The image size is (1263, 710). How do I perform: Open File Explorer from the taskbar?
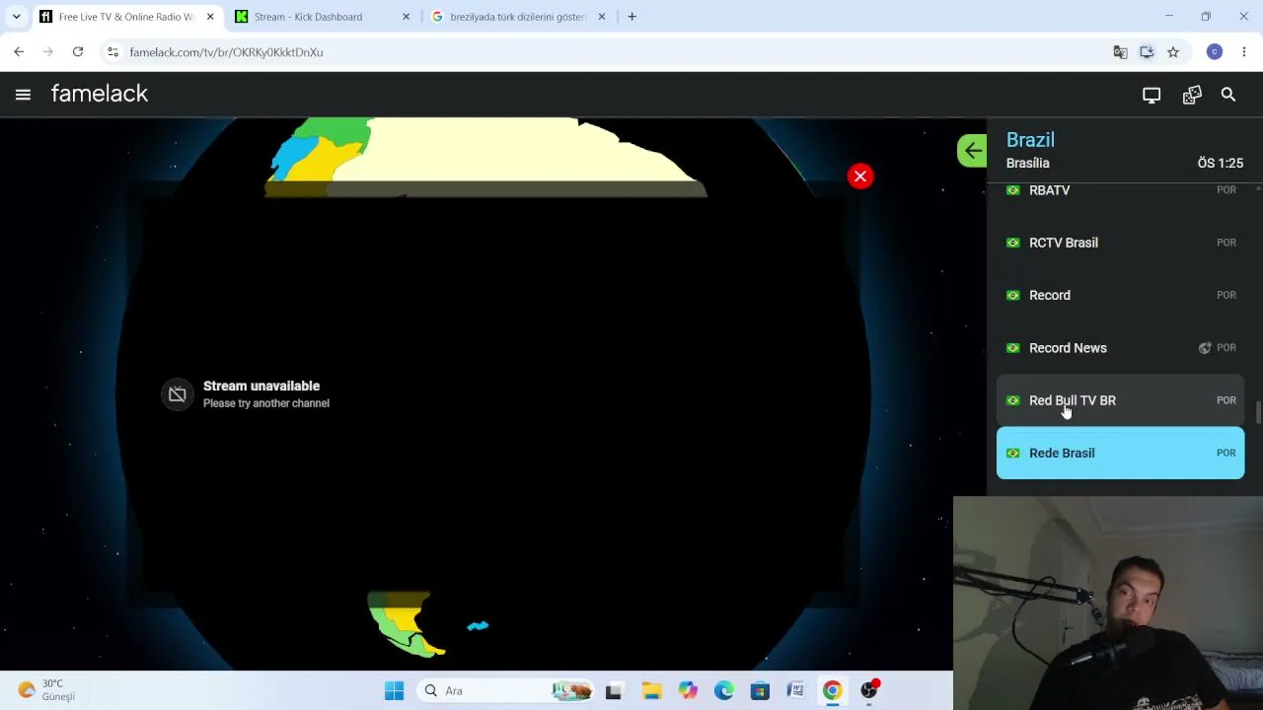(651, 691)
